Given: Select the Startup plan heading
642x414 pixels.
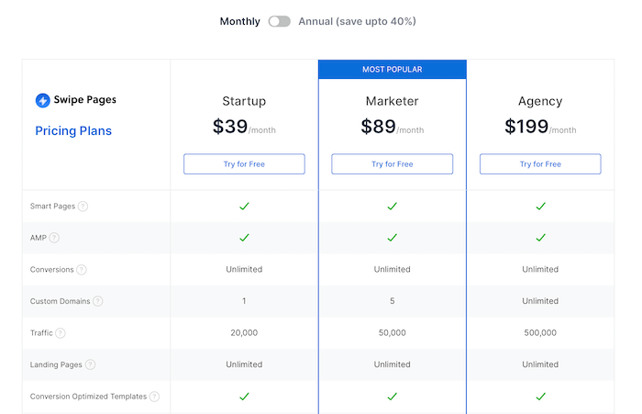Looking at the screenshot, I should pyautogui.click(x=244, y=101).
